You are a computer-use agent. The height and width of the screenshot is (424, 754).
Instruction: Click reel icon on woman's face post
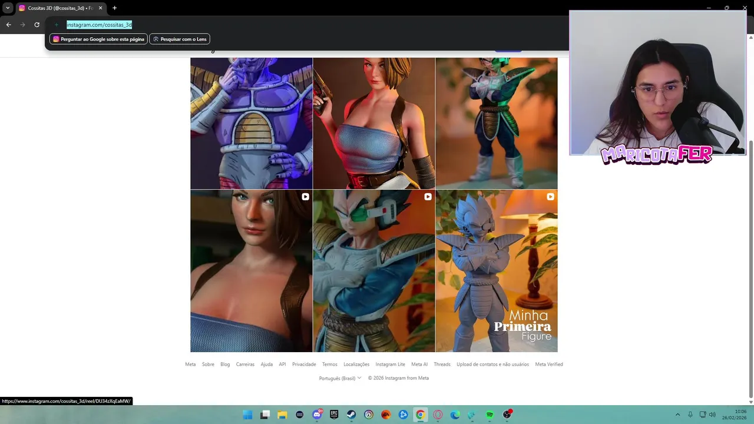(x=305, y=197)
